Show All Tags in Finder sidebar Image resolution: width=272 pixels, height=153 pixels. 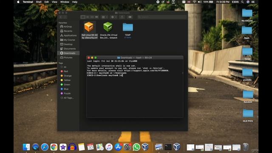67,98
